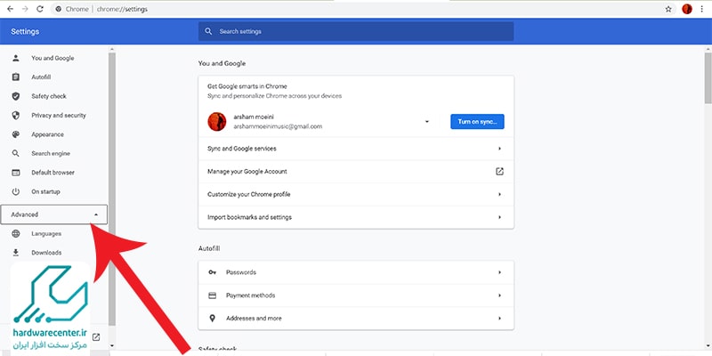The width and height of the screenshot is (712, 356).
Task: Click the Default browser window icon
Action: 16,173
